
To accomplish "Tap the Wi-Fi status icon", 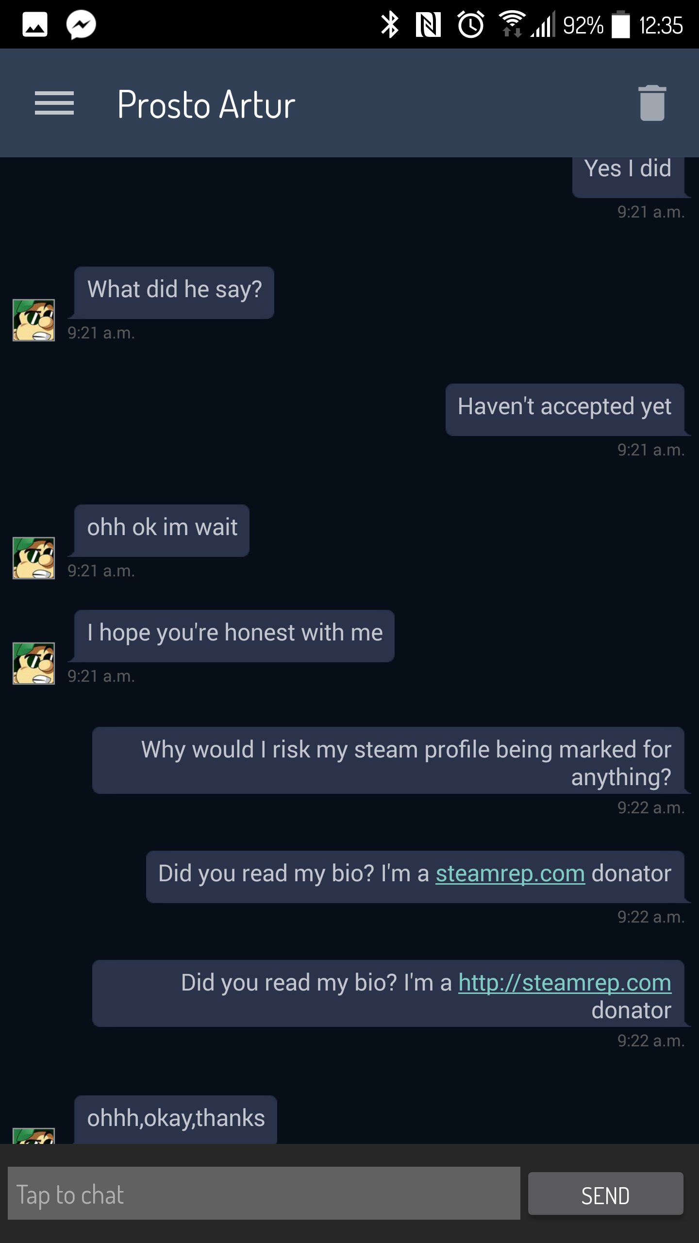I will [512, 24].
